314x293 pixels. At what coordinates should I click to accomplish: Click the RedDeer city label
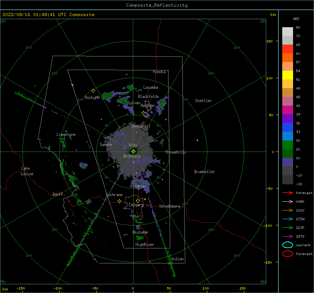(148, 106)
